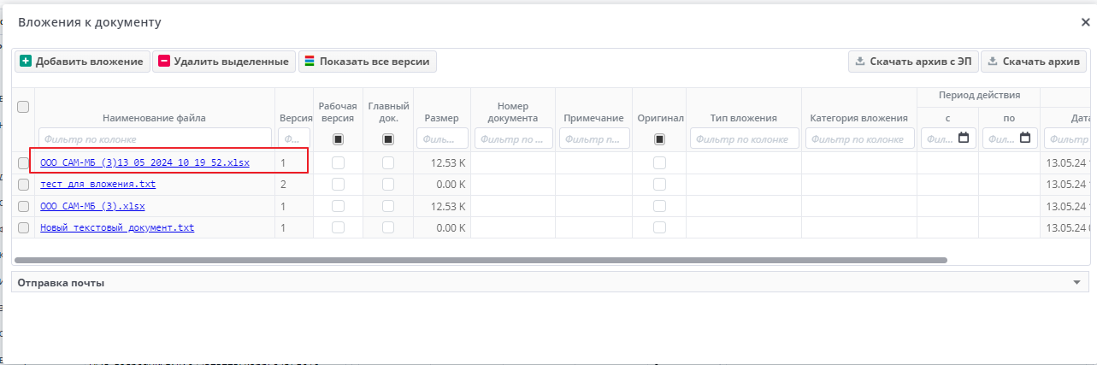Click the horizontal scrollbar under the table
The height and width of the screenshot is (365, 1097).
tap(481, 260)
